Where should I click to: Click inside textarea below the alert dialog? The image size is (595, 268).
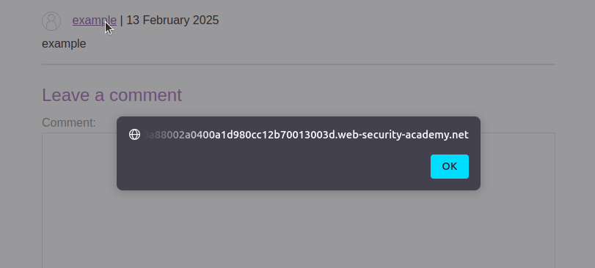pos(299,231)
